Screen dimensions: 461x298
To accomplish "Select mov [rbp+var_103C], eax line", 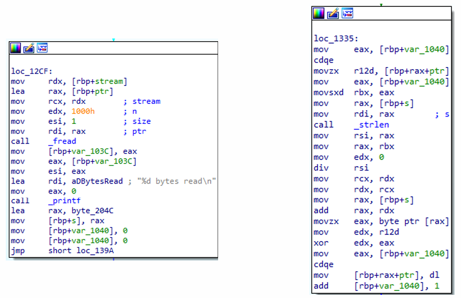I will [x=74, y=151].
